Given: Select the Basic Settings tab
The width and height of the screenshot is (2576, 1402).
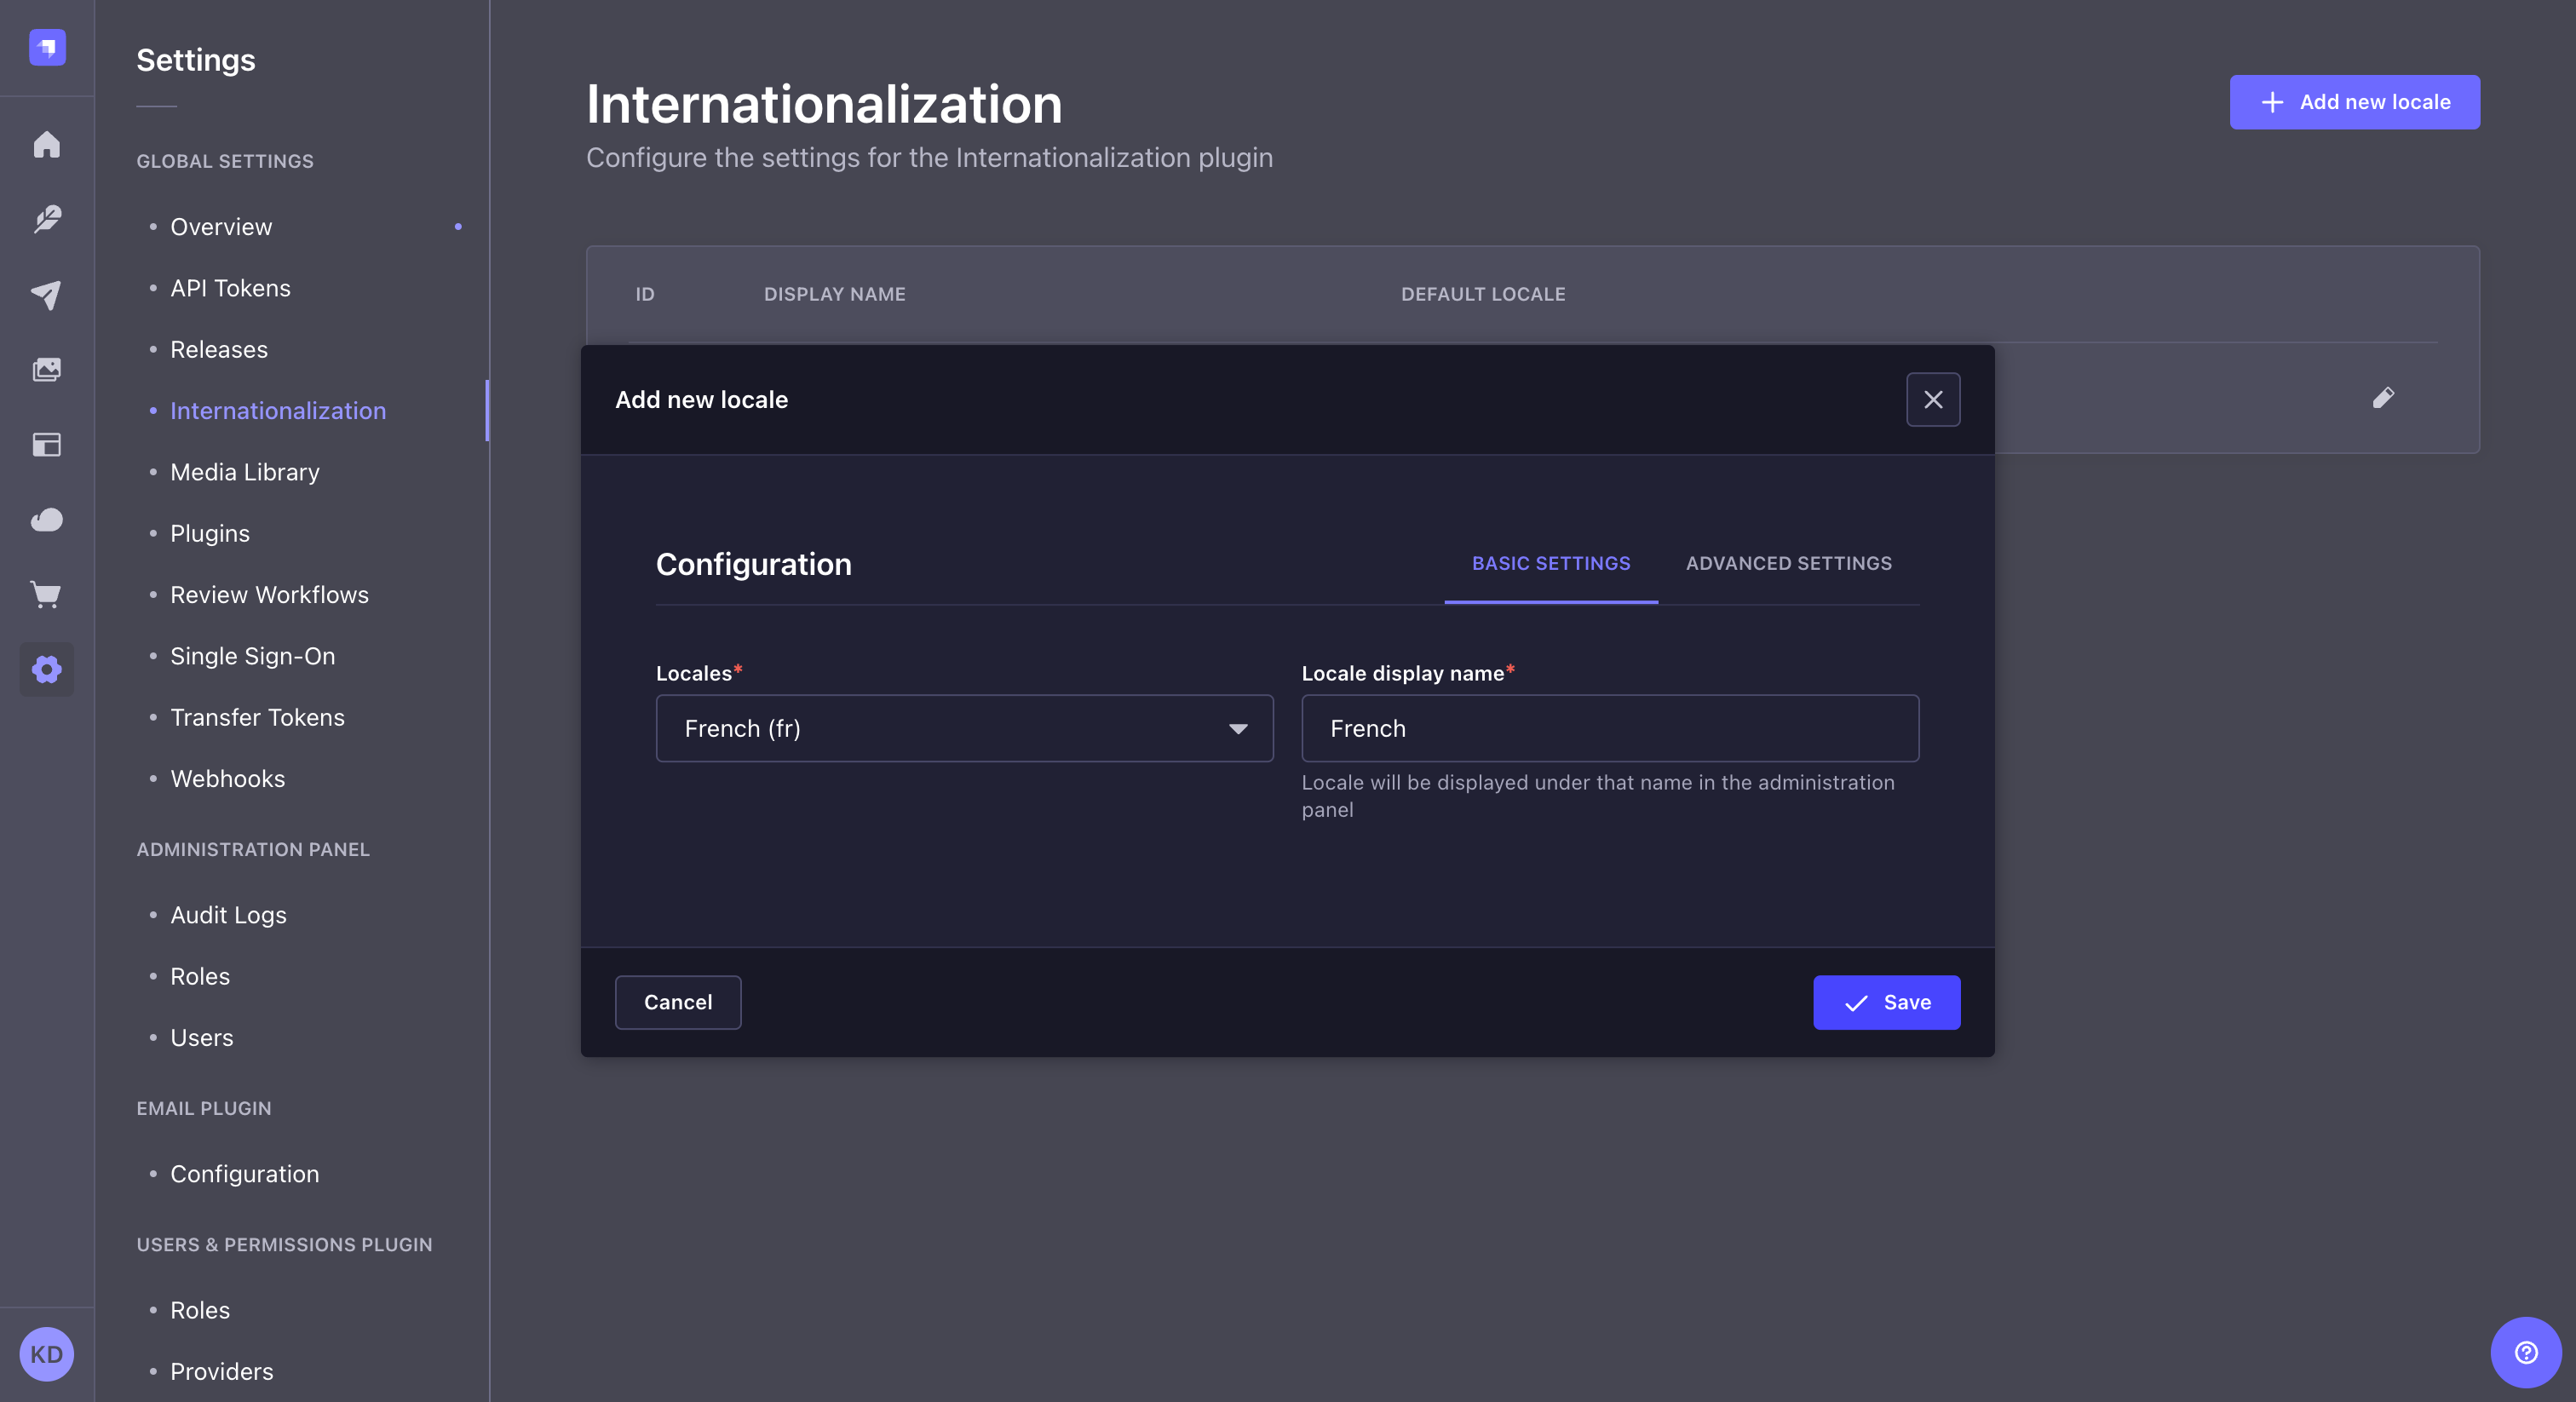Looking at the screenshot, I should pyautogui.click(x=1550, y=563).
